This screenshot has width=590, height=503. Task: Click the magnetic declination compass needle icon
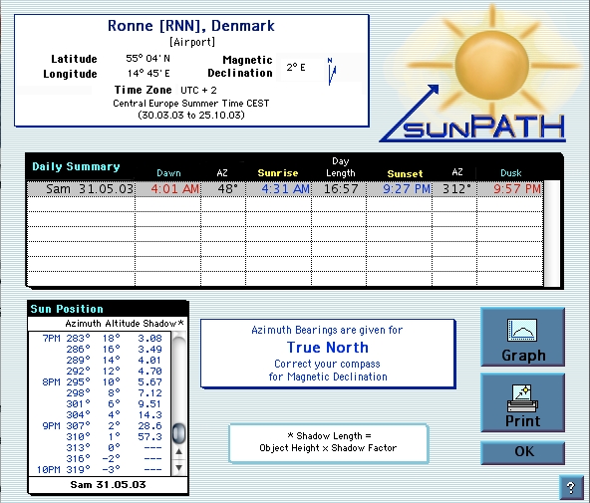coord(331,71)
